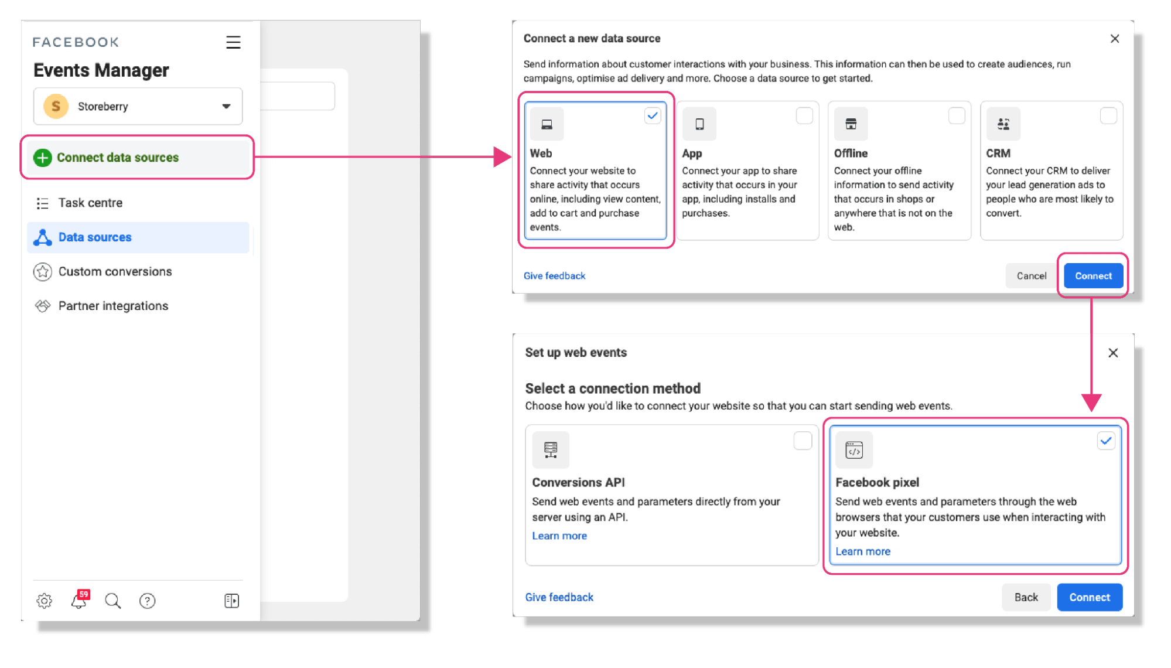Open Custom conversions in the sidebar
Viewport: 1171px width, 668px height.
[x=138, y=272]
